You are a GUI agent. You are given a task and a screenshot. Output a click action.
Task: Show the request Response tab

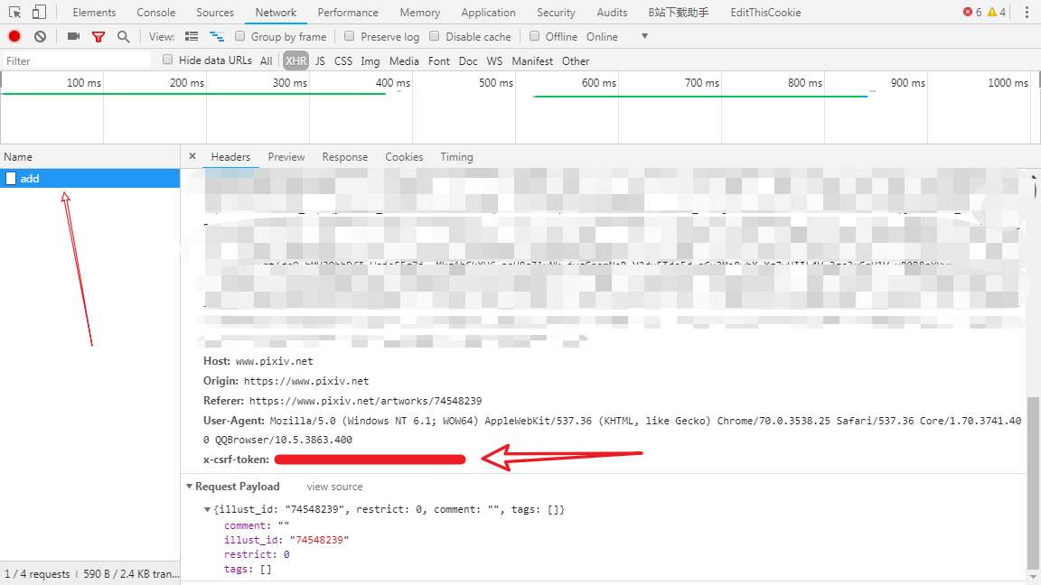pyautogui.click(x=344, y=156)
